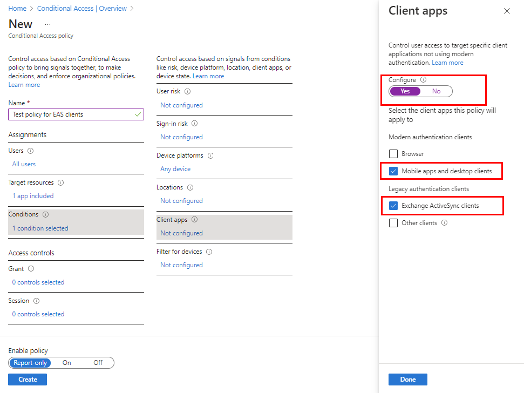Set Configure toggle to Yes
Screen dimensions: 524x393
pos(405,91)
